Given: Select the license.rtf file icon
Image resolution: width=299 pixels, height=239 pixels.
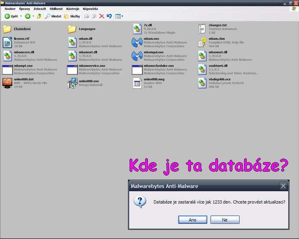Looking at the screenshot, I should click(7, 43).
